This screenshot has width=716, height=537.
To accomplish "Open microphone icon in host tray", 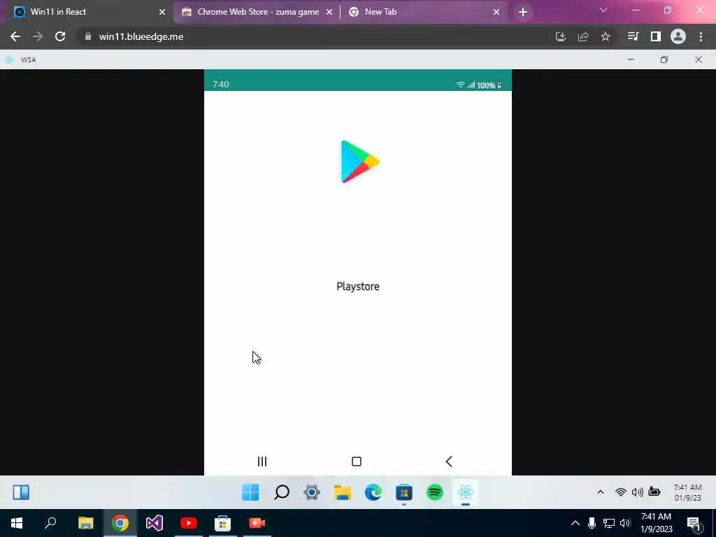I will [592, 523].
